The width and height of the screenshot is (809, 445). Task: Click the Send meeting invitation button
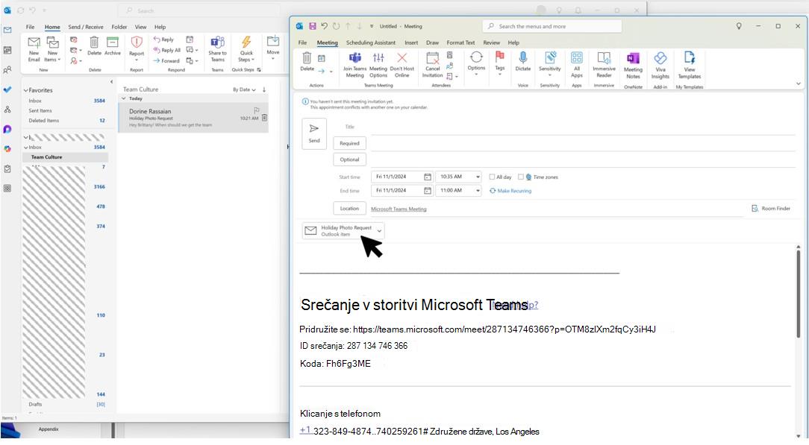[x=314, y=133]
